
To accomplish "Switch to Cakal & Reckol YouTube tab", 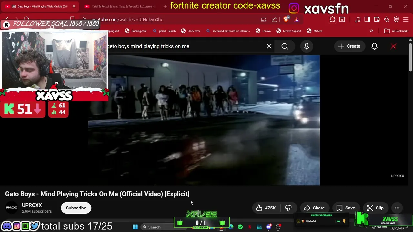I will (x=119, y=6).
